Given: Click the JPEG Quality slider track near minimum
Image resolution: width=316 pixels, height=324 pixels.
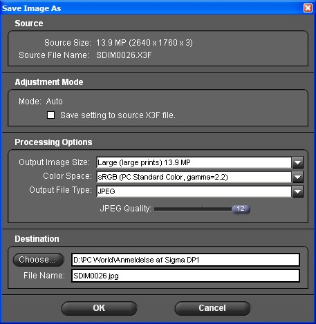Looking at the screenshot, I should (x=157, y=209).
